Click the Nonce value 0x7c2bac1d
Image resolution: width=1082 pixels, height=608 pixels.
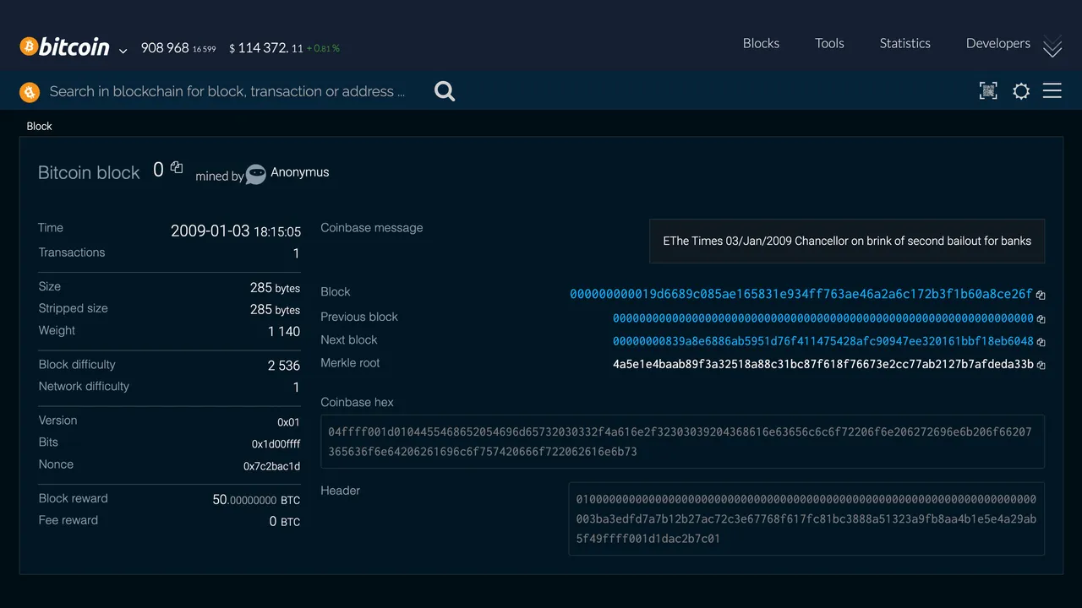[x=271, y=466]
